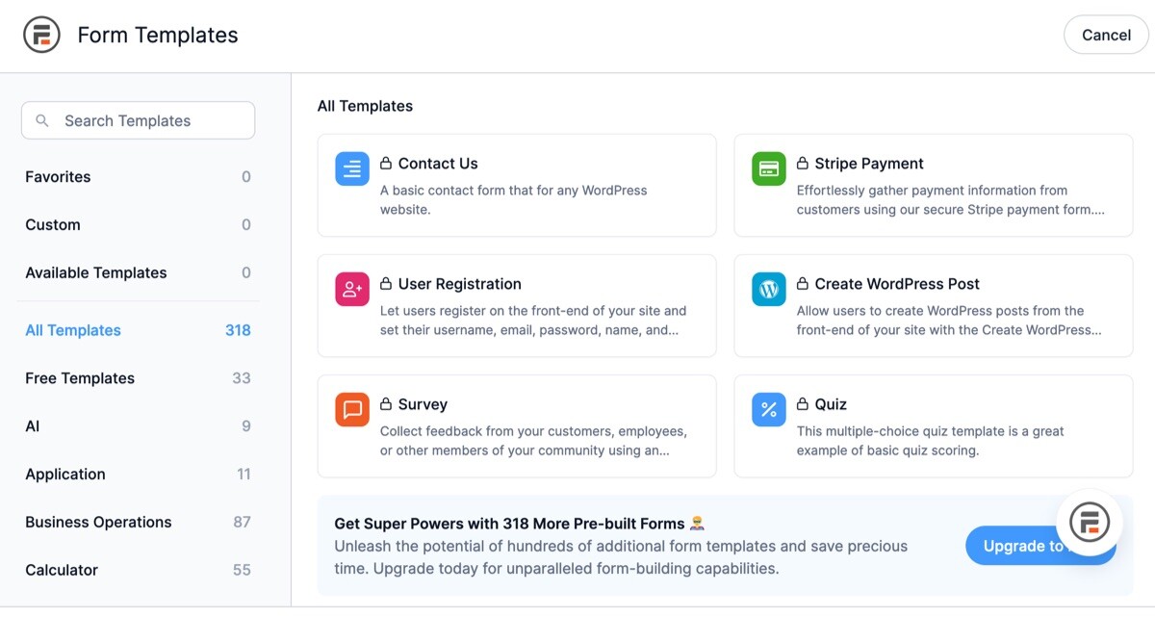Select the All Templates category
The width and height of the screenshot is (1155, 617).
click(x=72, y=329)
